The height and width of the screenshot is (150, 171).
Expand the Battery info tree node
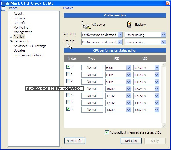[11, 41]
